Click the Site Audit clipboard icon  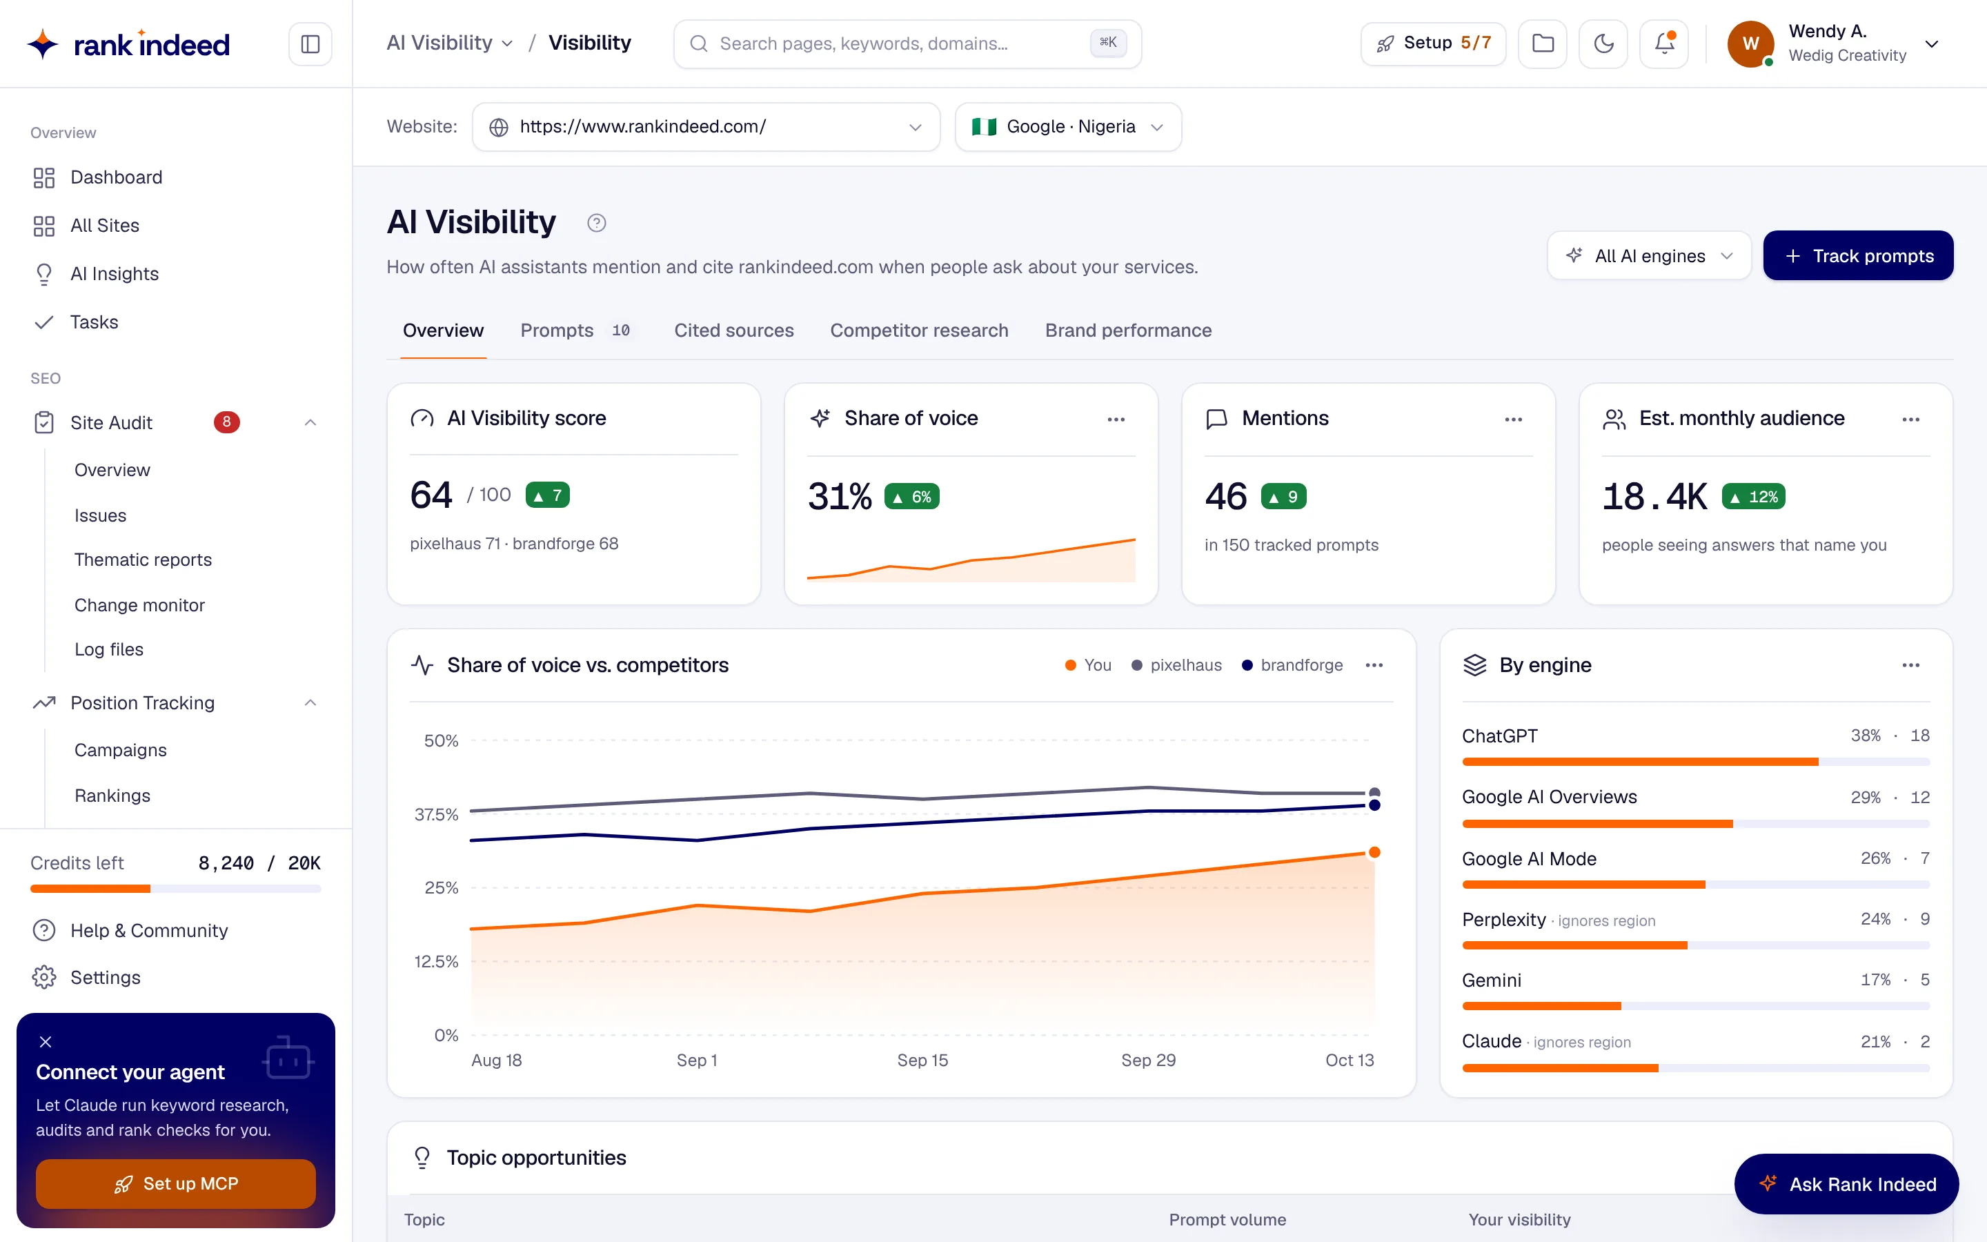(x=44, y=422)
